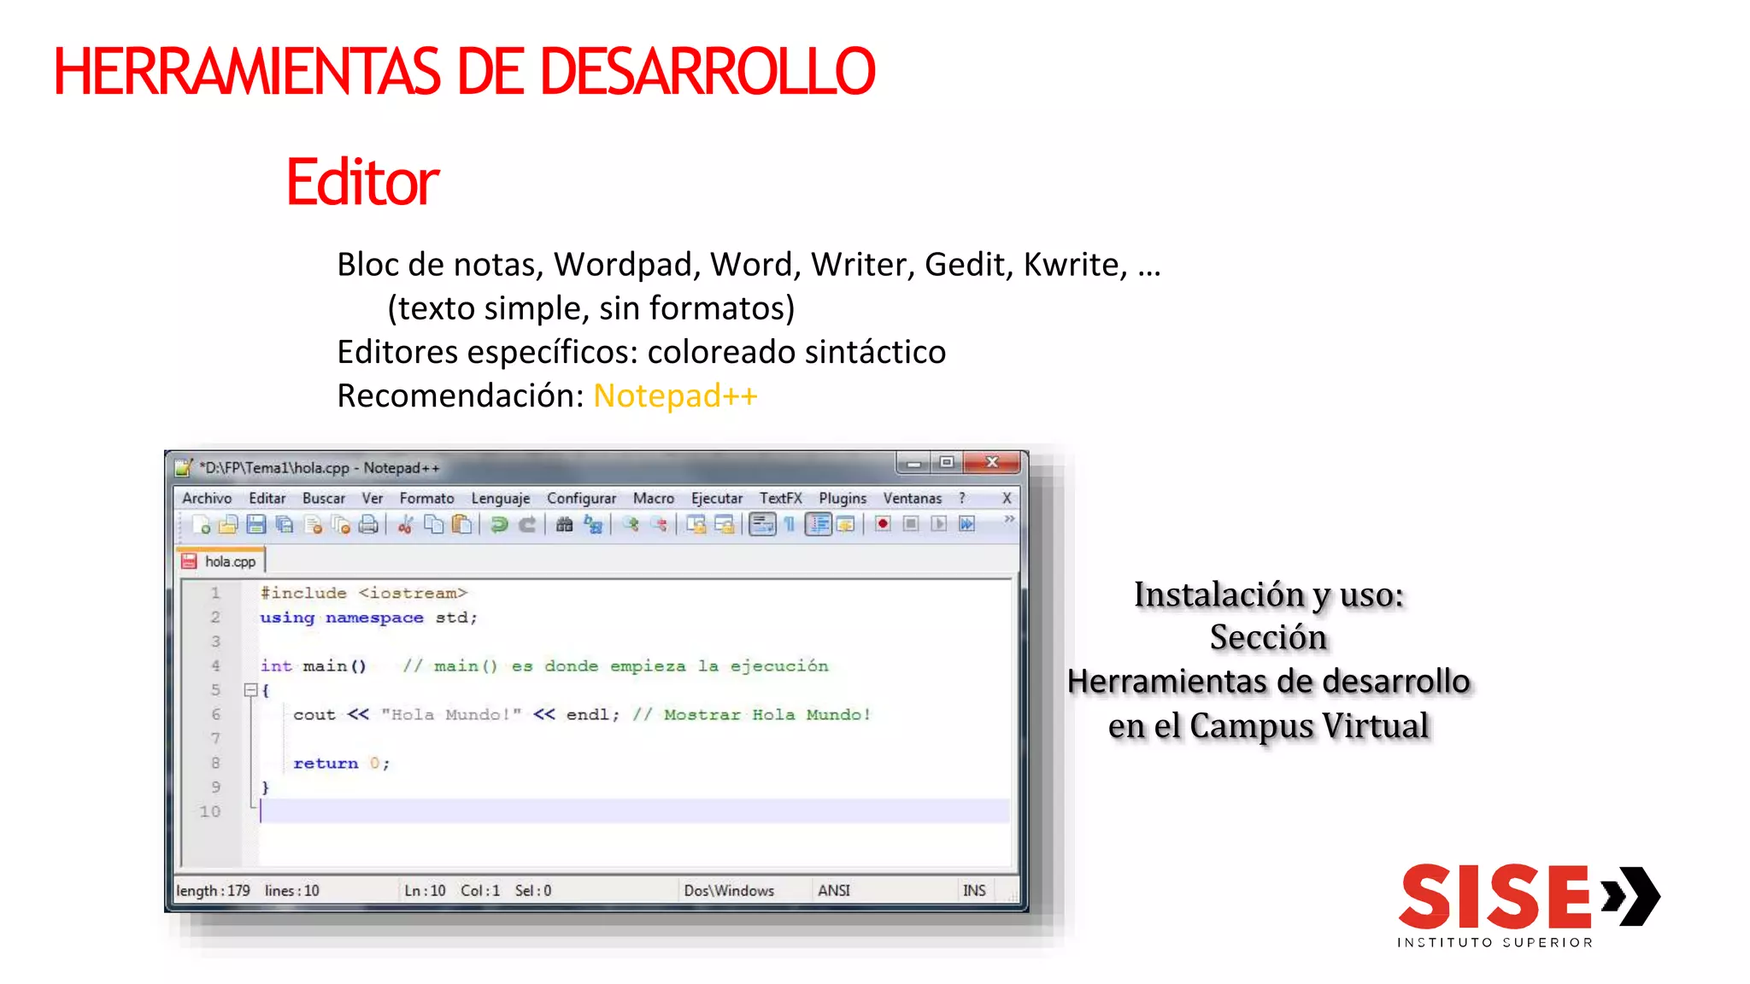Open the Ver menu
1750x984 pixels.
373,498
